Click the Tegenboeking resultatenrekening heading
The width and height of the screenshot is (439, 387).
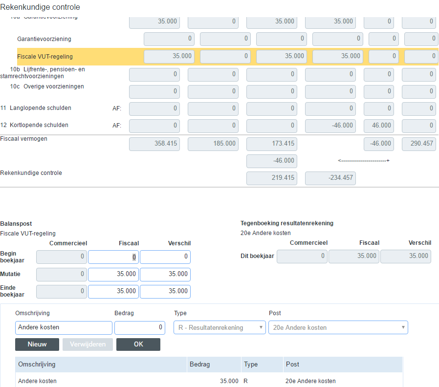point(287,223)
